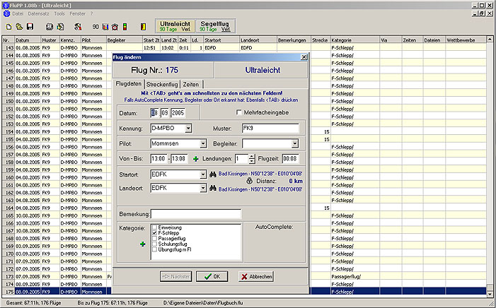Click the exit door toolbar icon
Image resolution: width=496 pixels, height=308 pixels.
(144, 27)
